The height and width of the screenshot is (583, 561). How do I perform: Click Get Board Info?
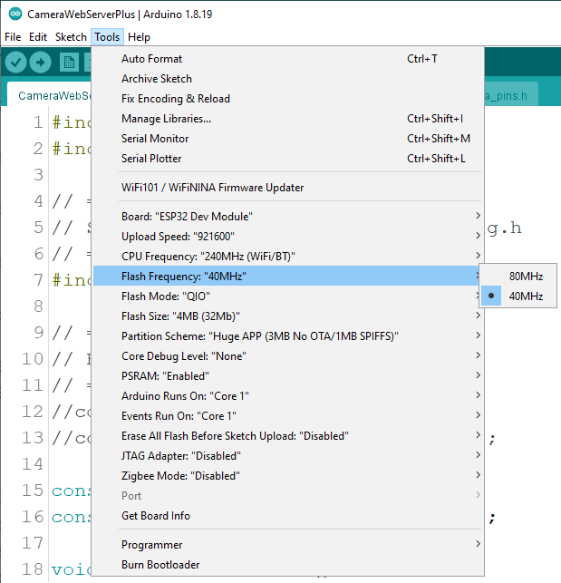pos(288,516)
